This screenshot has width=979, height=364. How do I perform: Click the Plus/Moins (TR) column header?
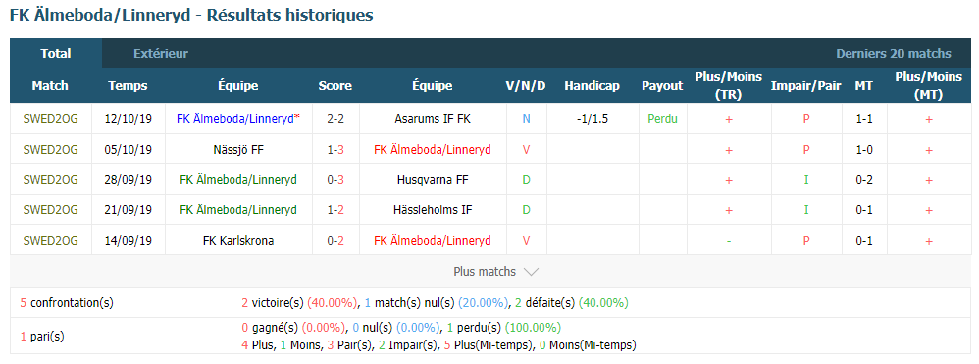[x=729, y=85]
